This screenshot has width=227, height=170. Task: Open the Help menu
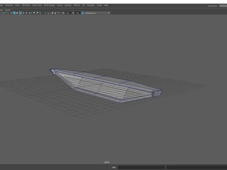pos(106,5)
